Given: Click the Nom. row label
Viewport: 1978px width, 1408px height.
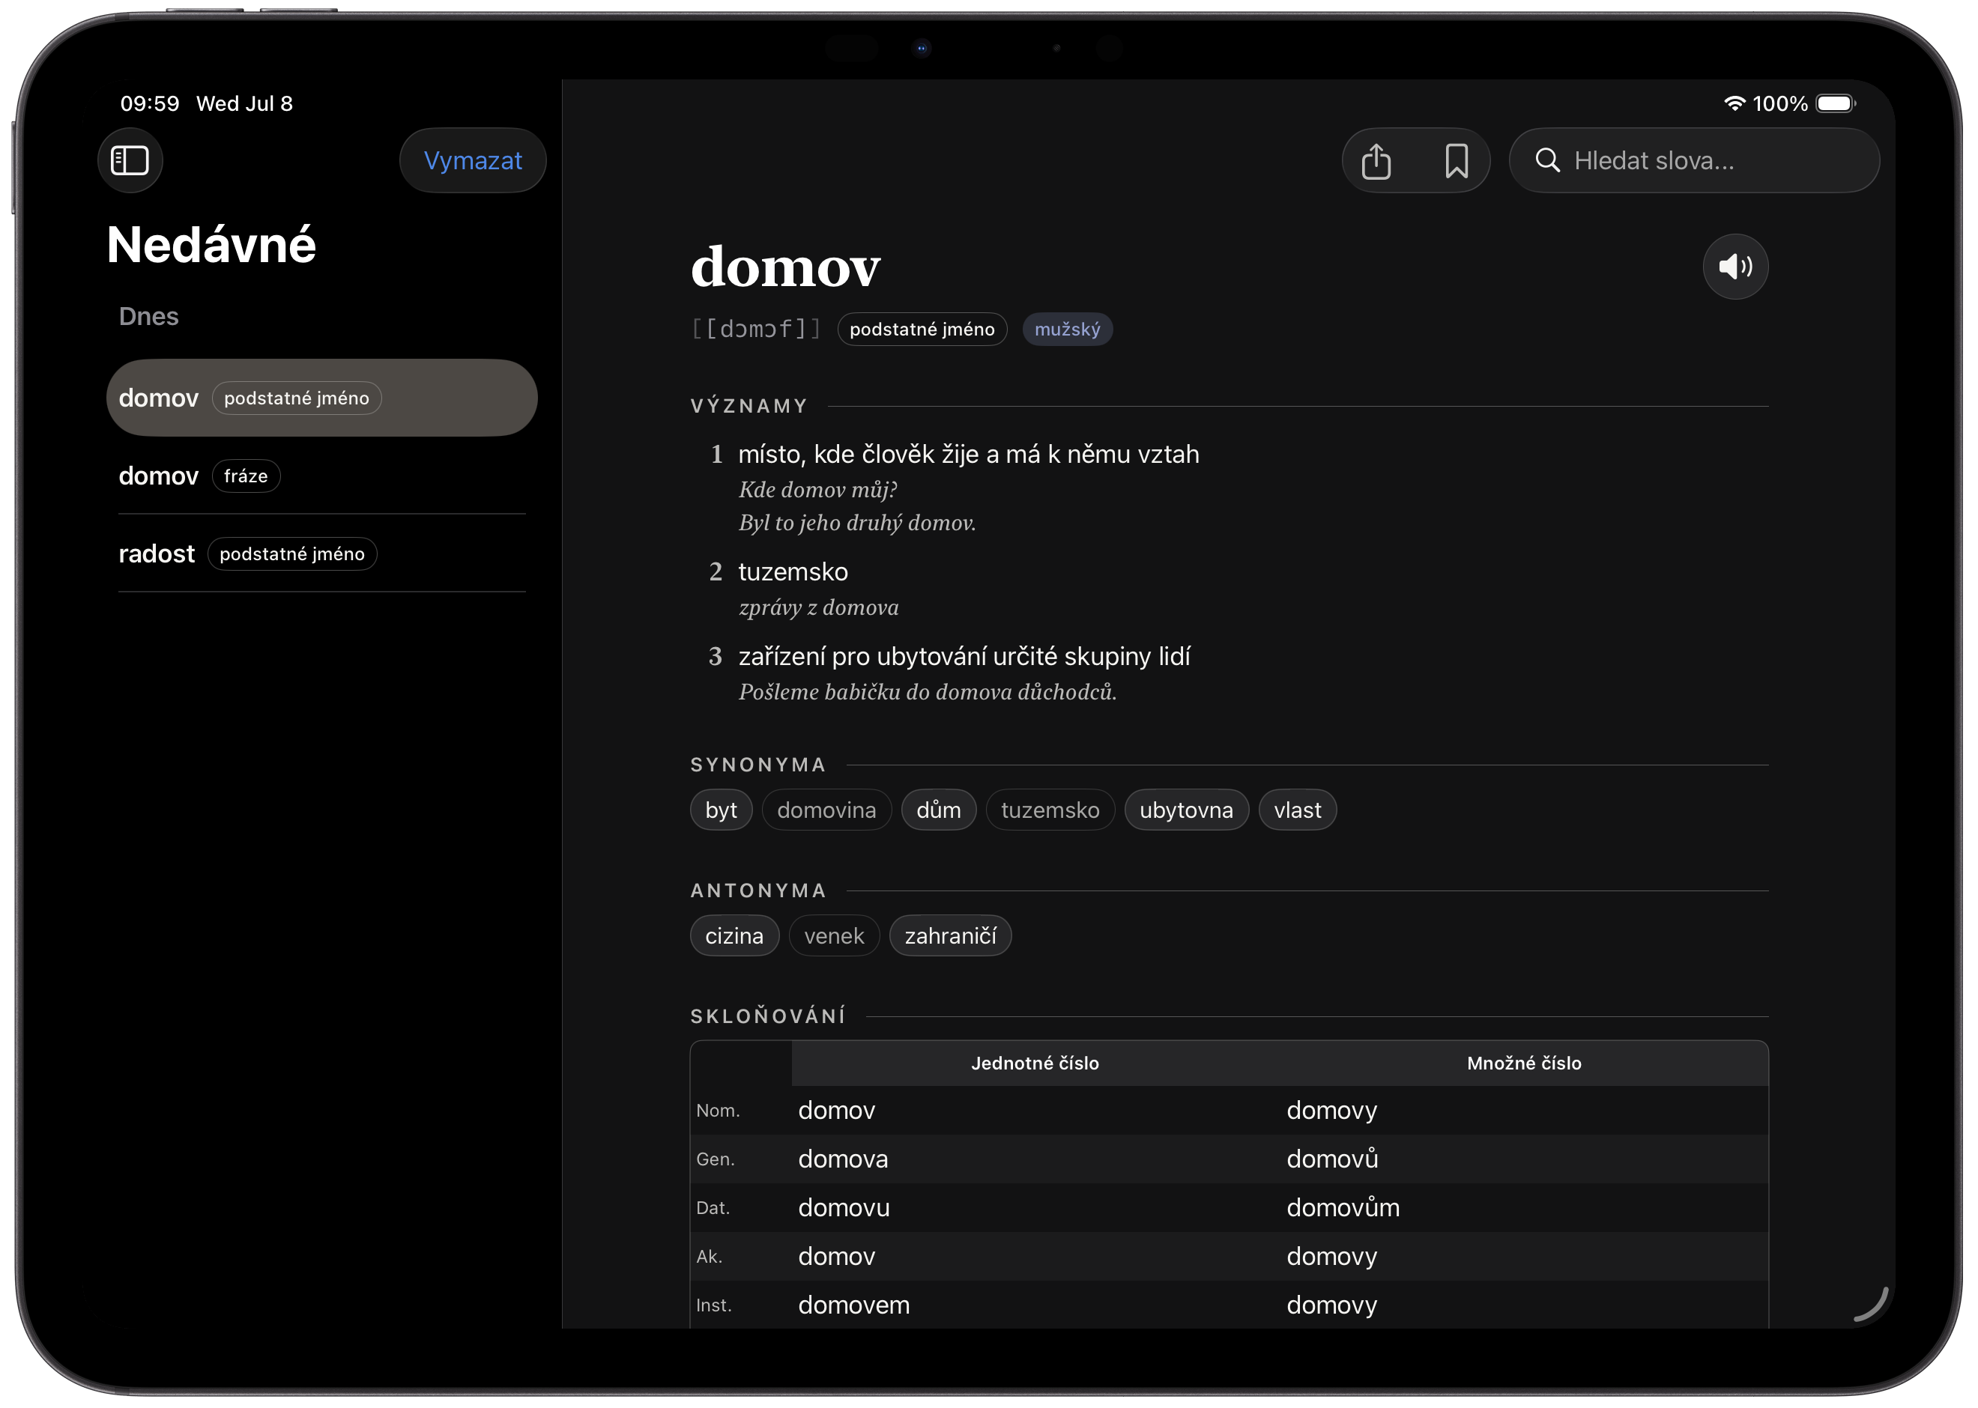Looking at the screenshot, I should pos(717,1111).
